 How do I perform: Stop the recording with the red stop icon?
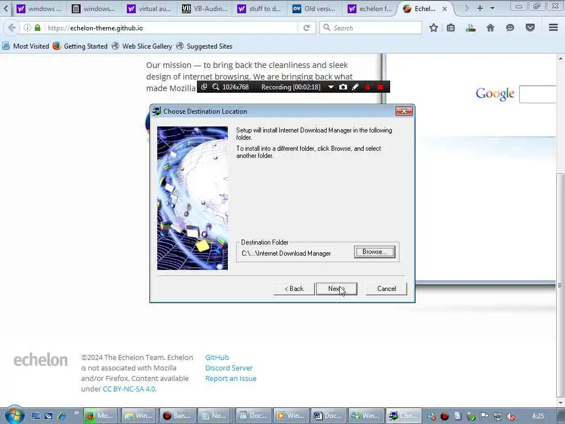coord(380,87)
